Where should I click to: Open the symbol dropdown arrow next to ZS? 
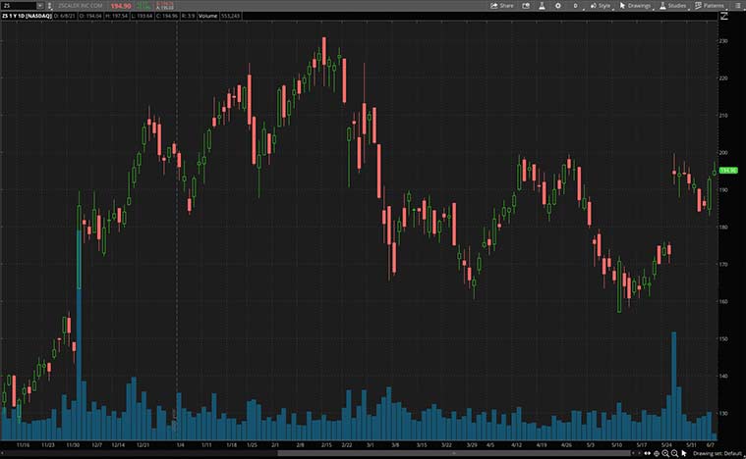[40, 5]
